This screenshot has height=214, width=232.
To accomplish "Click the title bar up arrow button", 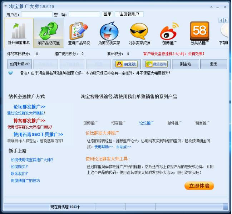I will (211, 7).
